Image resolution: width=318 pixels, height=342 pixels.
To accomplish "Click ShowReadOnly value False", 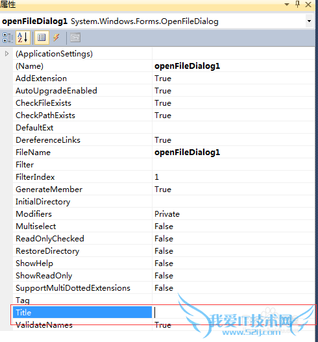I will [x=234, y=275].
